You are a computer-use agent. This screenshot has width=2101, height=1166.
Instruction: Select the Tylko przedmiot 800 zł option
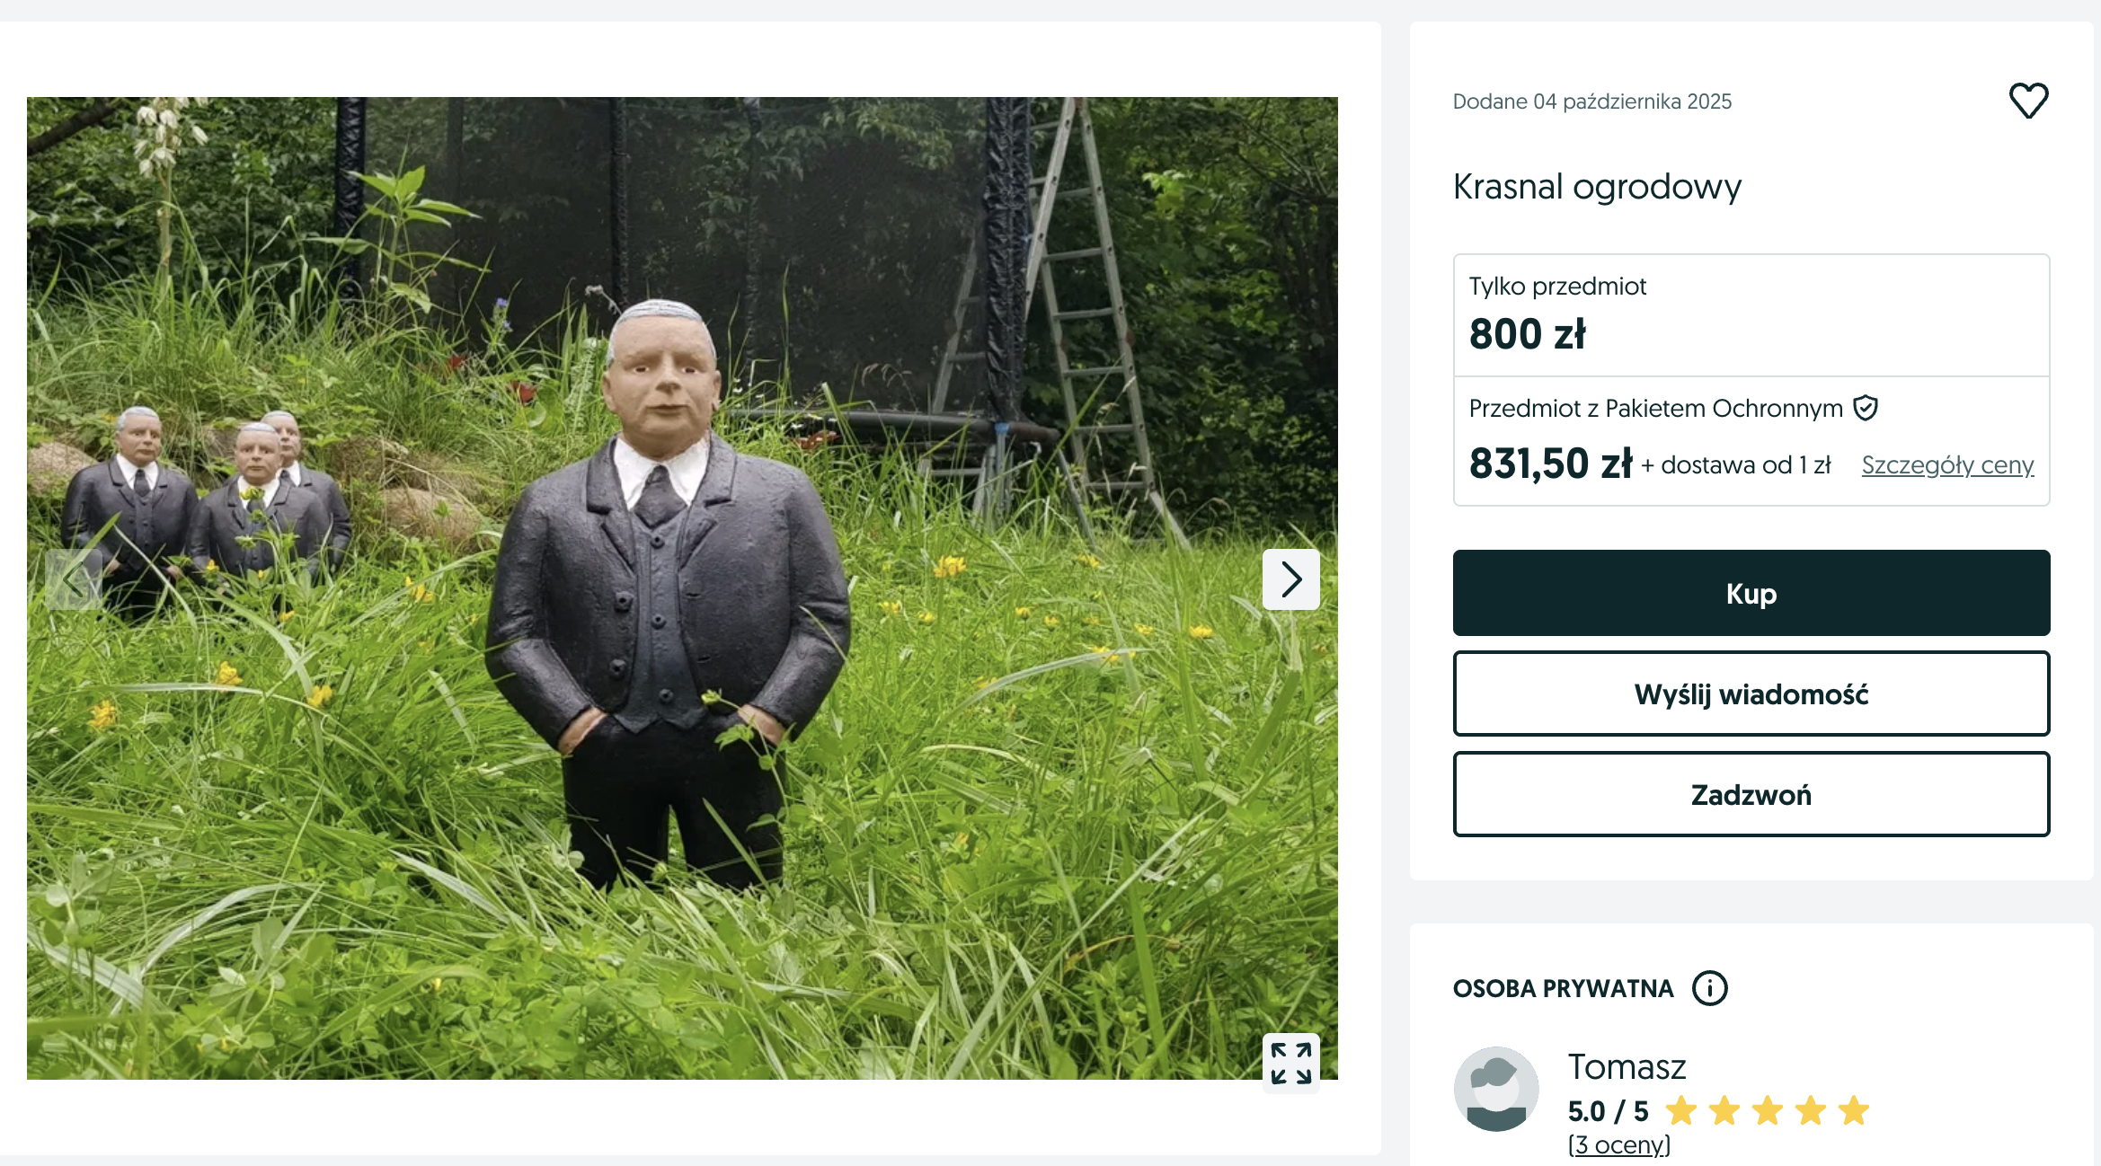(1751, 315)
